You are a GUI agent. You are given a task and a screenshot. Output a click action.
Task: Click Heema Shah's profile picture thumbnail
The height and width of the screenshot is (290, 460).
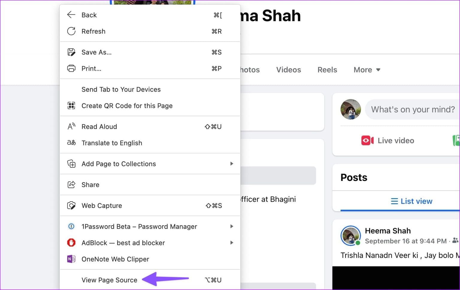350,236
